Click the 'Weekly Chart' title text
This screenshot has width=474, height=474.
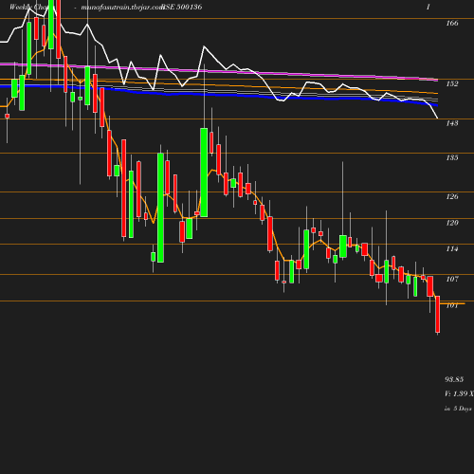click(28, 7)
